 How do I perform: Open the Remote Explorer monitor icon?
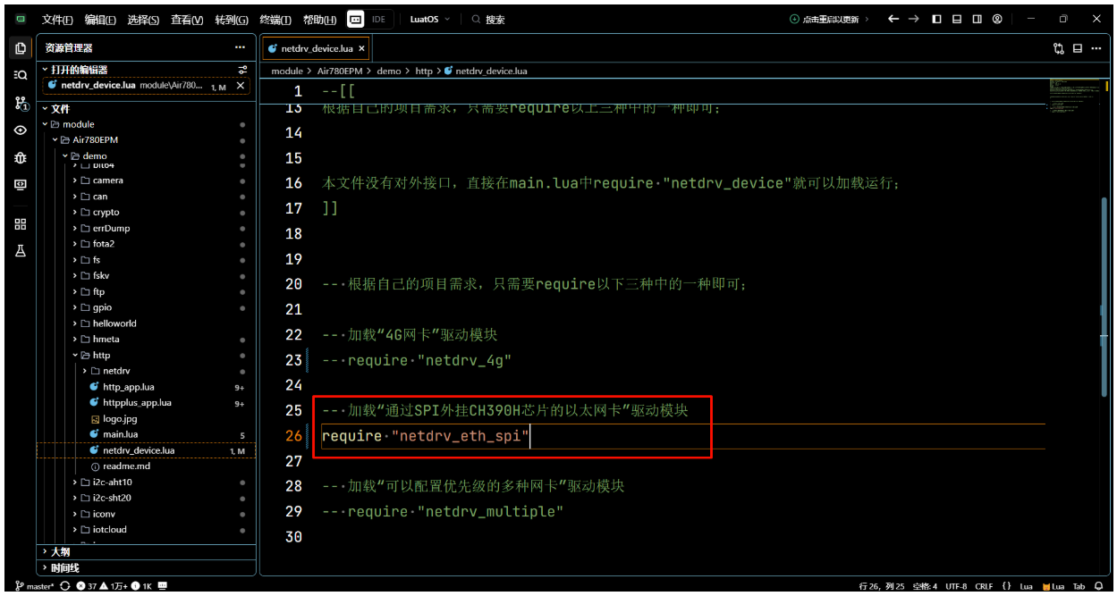coord(21,185)
